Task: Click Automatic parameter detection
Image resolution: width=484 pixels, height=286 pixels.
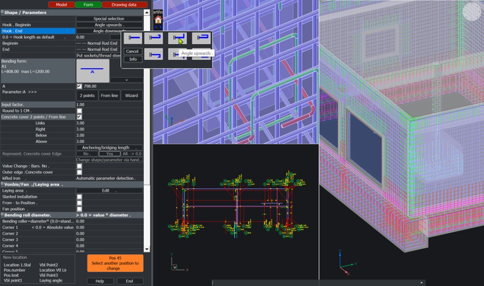Action: pyautogui.click(x=110, y=178)
